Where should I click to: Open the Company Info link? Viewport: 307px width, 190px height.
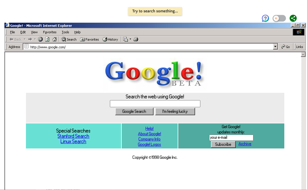149,139
